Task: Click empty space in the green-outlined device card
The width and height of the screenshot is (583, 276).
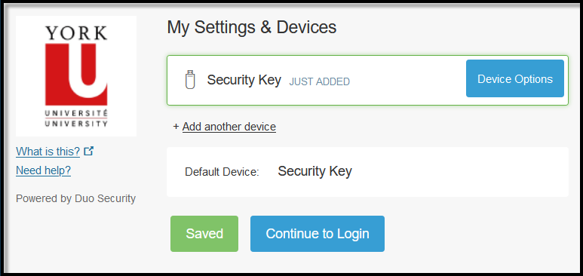Action: [x=407, y=80]
